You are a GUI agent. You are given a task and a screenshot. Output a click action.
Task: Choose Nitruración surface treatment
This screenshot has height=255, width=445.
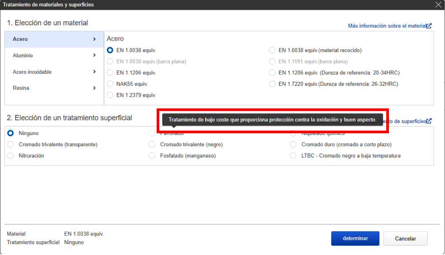(x=11, y=155)
